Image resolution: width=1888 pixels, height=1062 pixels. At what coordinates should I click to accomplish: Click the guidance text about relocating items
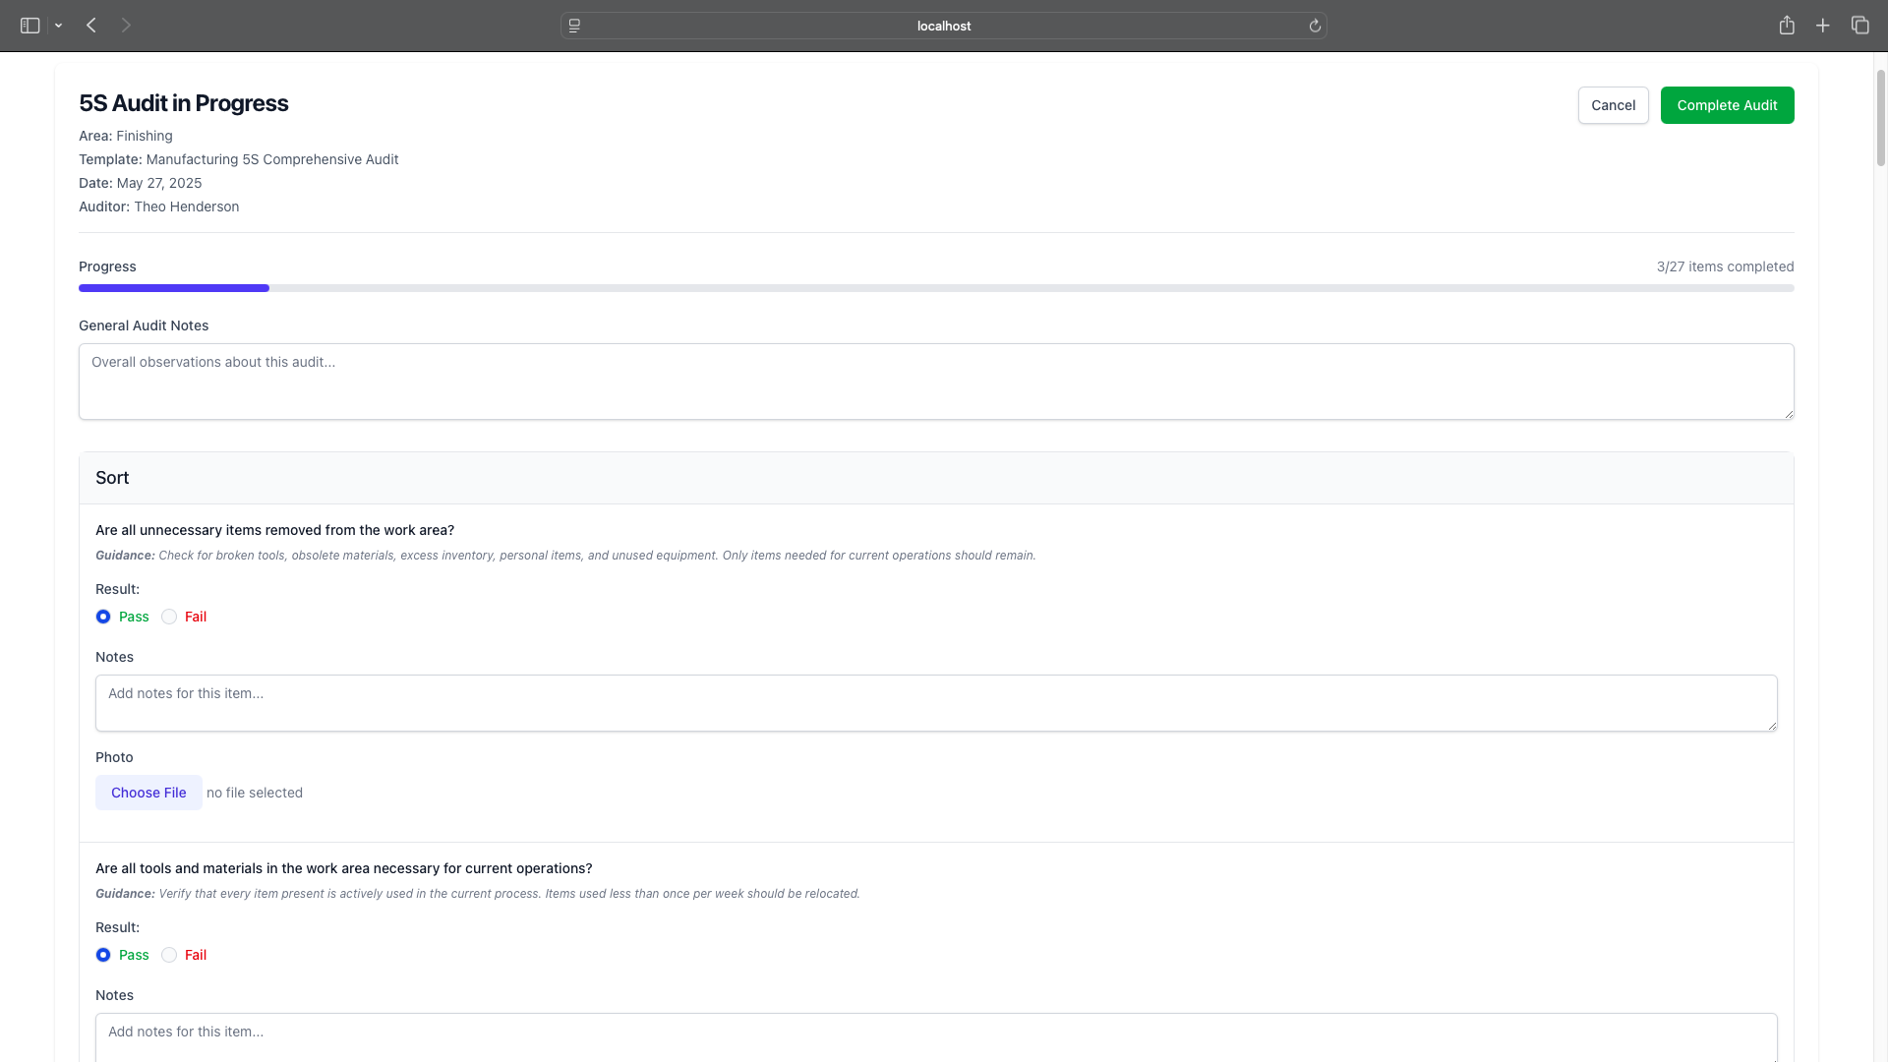(477, 894)
